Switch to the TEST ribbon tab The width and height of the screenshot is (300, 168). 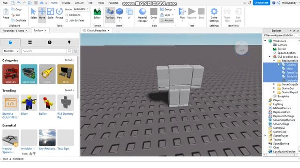tap(90, 3)
